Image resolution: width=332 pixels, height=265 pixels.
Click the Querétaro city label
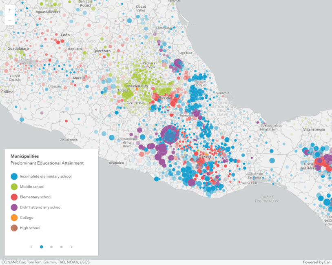102,51
